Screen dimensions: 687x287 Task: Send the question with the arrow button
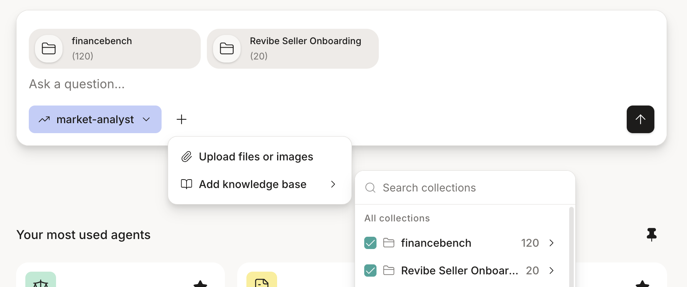640,119
